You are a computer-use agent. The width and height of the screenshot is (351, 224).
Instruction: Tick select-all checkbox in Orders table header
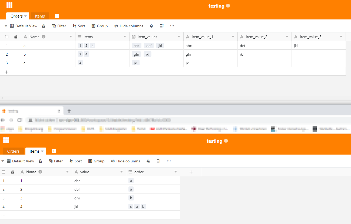point(7,37)
